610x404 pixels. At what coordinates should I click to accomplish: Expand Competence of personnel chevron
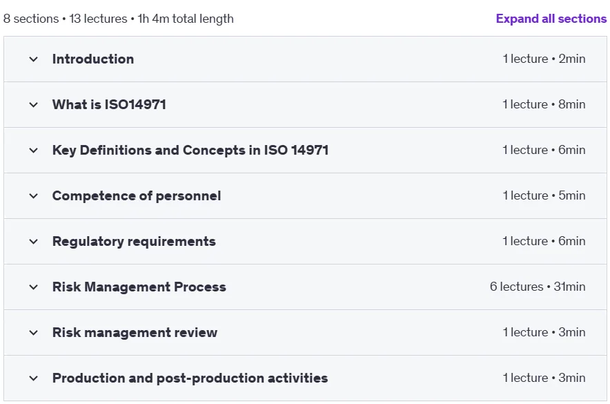[x=33, y=195]
